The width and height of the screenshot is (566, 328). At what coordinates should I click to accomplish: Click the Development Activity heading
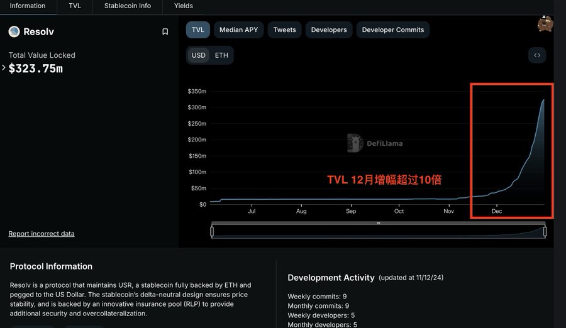(331, 278)
